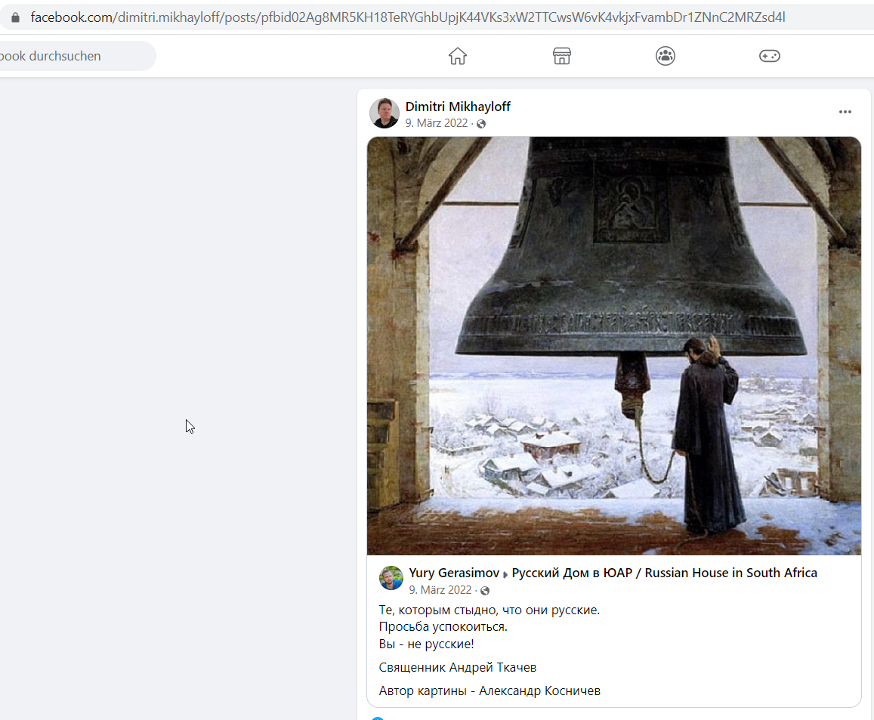Click the site lock icon in address bar
Image resolution: width=874 pixels, height=720 pixels.
tap(16, 17)
